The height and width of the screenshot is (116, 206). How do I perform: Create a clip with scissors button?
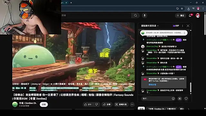pos(121,104)
